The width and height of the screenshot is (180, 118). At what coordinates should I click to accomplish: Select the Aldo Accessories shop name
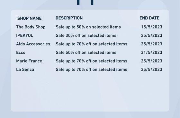pyautogui.click(x=33, y=44)
